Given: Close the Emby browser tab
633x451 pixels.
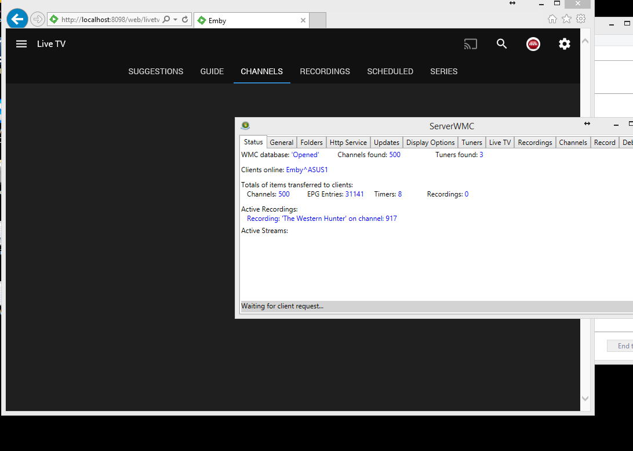Looking at the screenshot, I should point(303,20).
